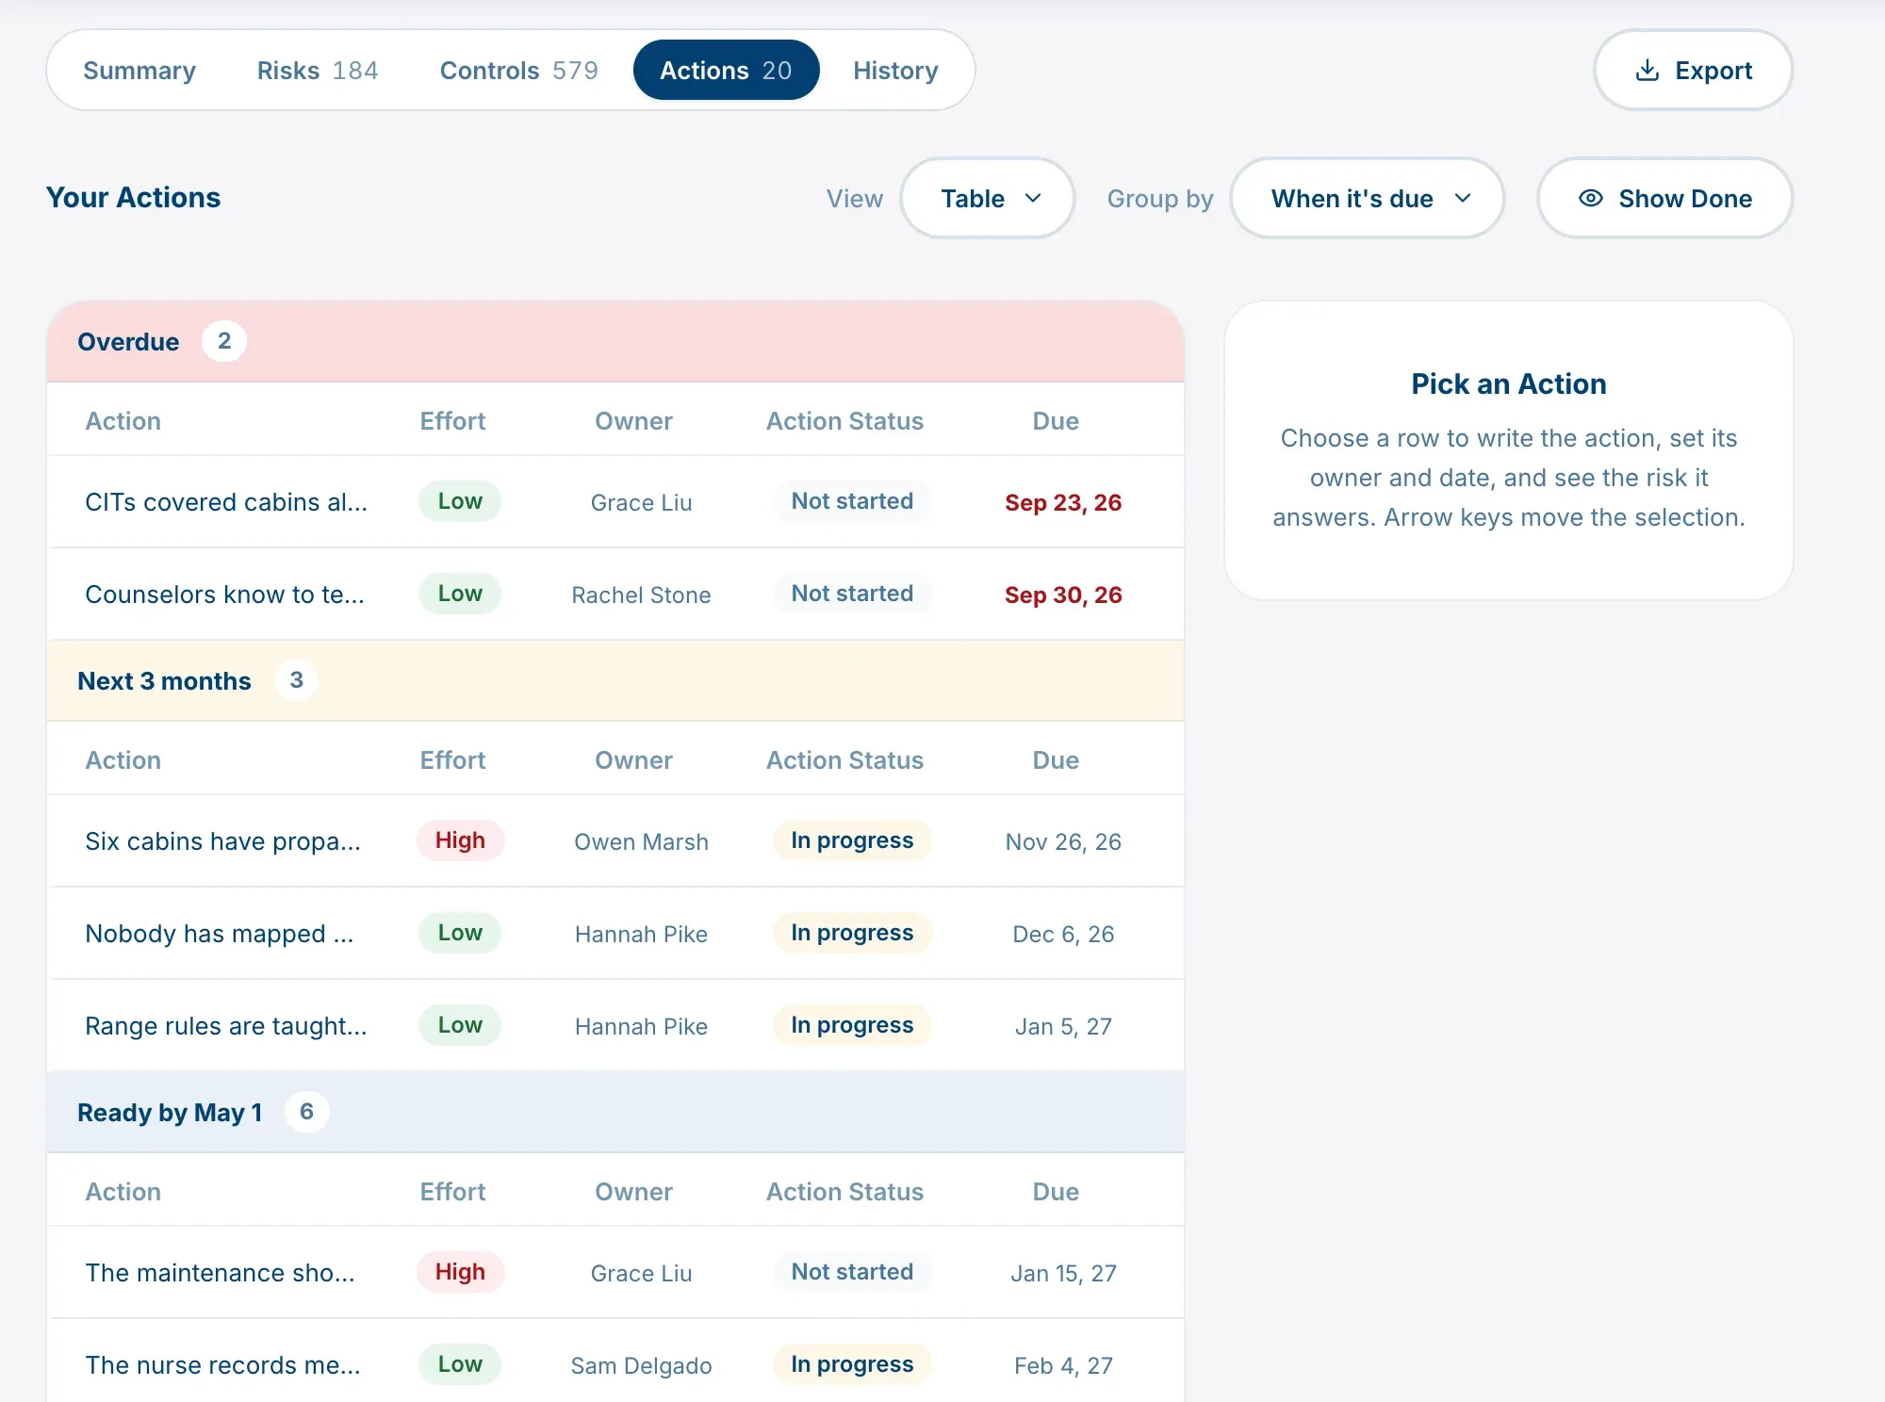Image resolution: width=1885 pixels, height=1402 pixels.
Task: Click In progress status for Range rules row
Action: pos(852,1025)
